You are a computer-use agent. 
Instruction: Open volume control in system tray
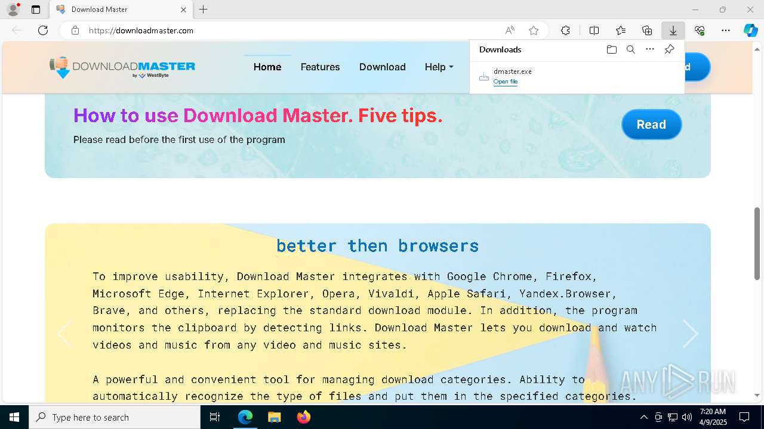686,417
